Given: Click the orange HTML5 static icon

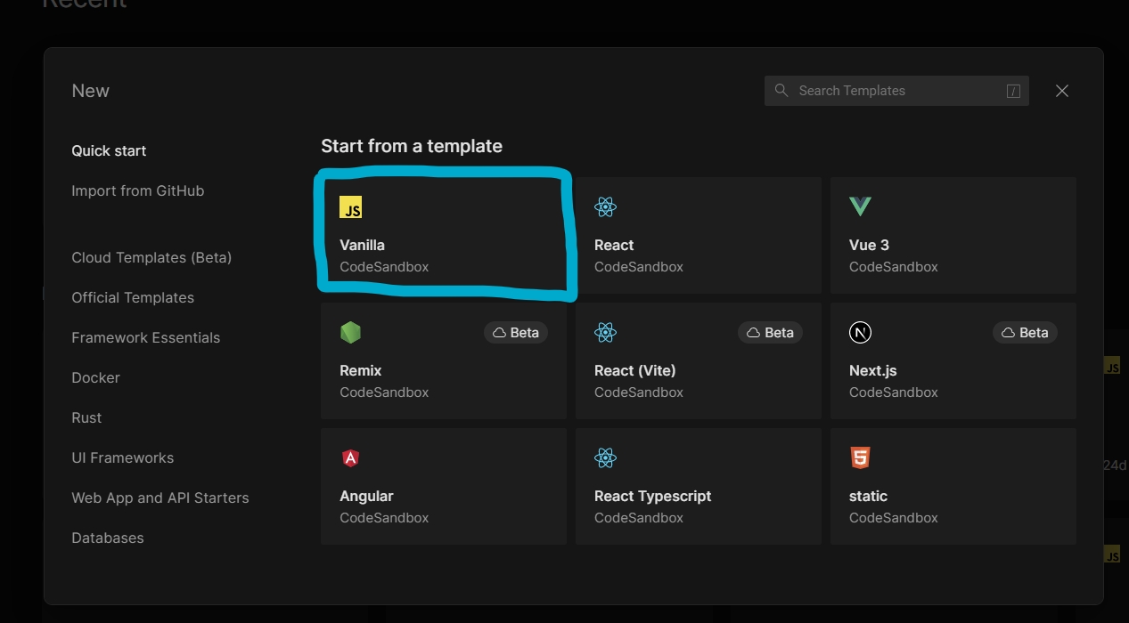Looking at the screenshot, I should point(860,458).
